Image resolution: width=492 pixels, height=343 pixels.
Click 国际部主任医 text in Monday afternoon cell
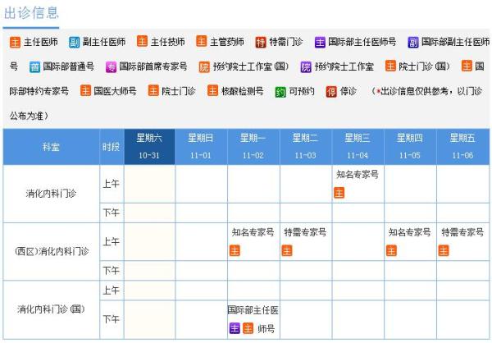(253, 310)
